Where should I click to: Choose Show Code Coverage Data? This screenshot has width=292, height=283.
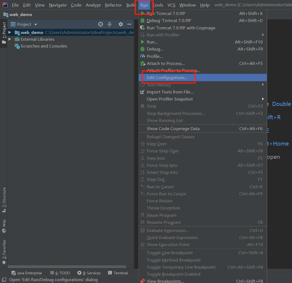point(203,128)
